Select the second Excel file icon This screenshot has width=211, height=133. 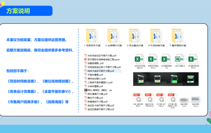tap(153, 59)
